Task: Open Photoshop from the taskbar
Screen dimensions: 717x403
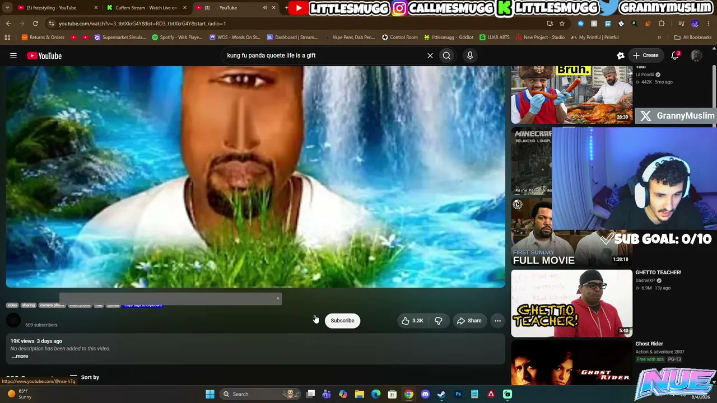Action: [x=458, y=394]
